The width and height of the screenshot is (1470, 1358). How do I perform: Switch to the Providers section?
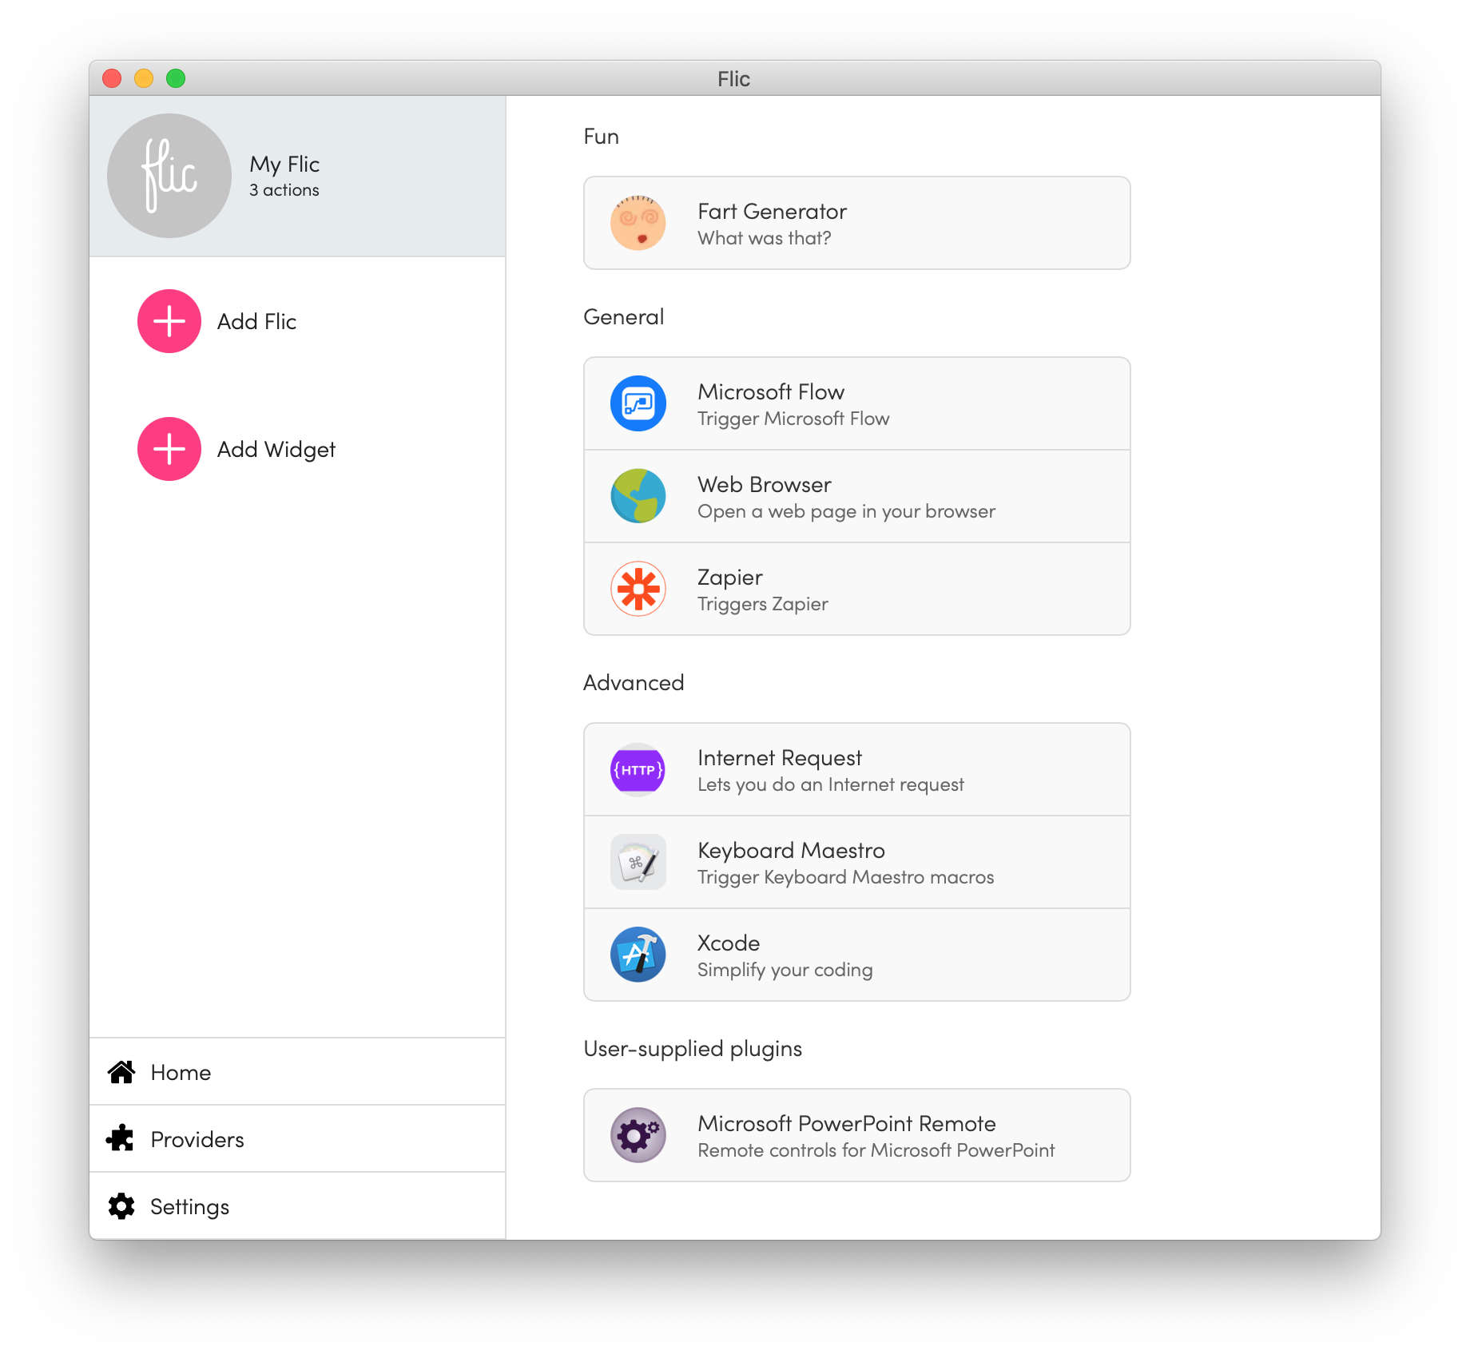coord(197,1139)
